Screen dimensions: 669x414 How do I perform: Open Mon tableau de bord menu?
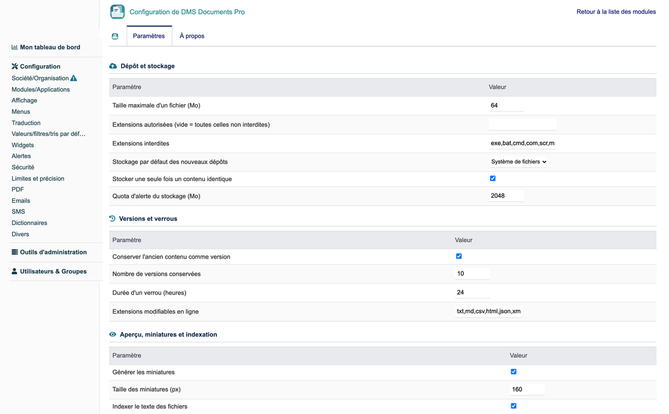(x=50, y=47)
